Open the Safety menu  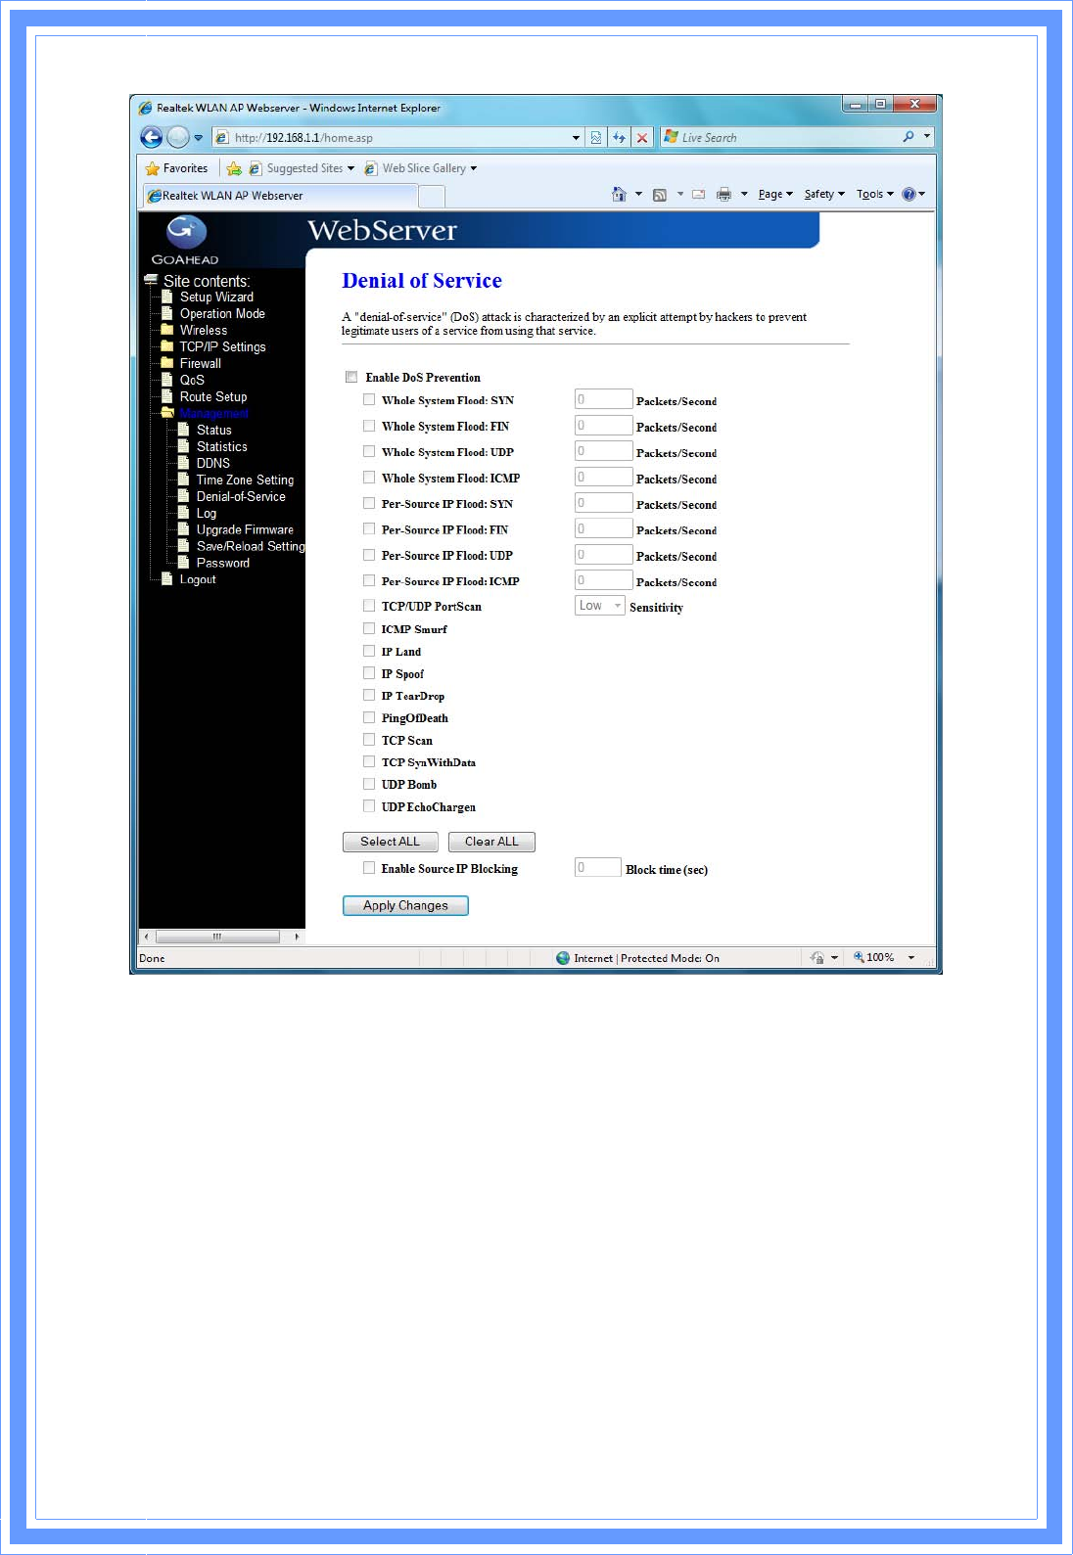[x=824, y=194]
